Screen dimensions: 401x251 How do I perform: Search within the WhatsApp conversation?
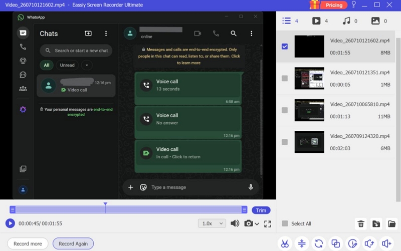[x=234, y=34]
